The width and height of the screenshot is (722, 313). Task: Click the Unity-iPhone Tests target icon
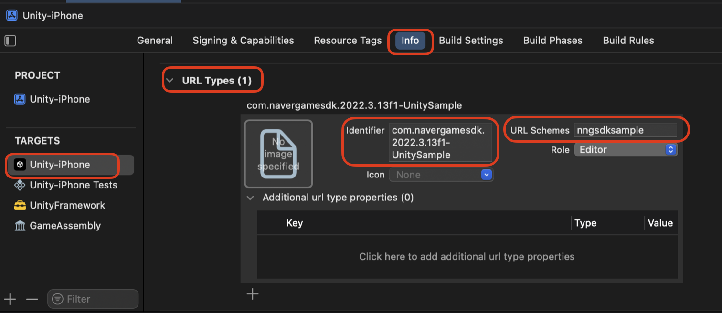point(20,185)
